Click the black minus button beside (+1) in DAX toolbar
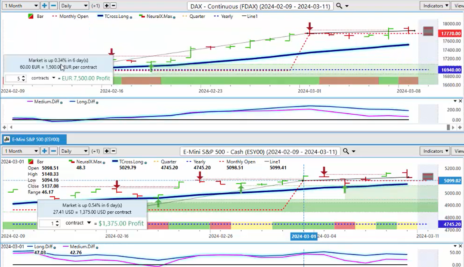464x267 pixels. tap(113, 6)
